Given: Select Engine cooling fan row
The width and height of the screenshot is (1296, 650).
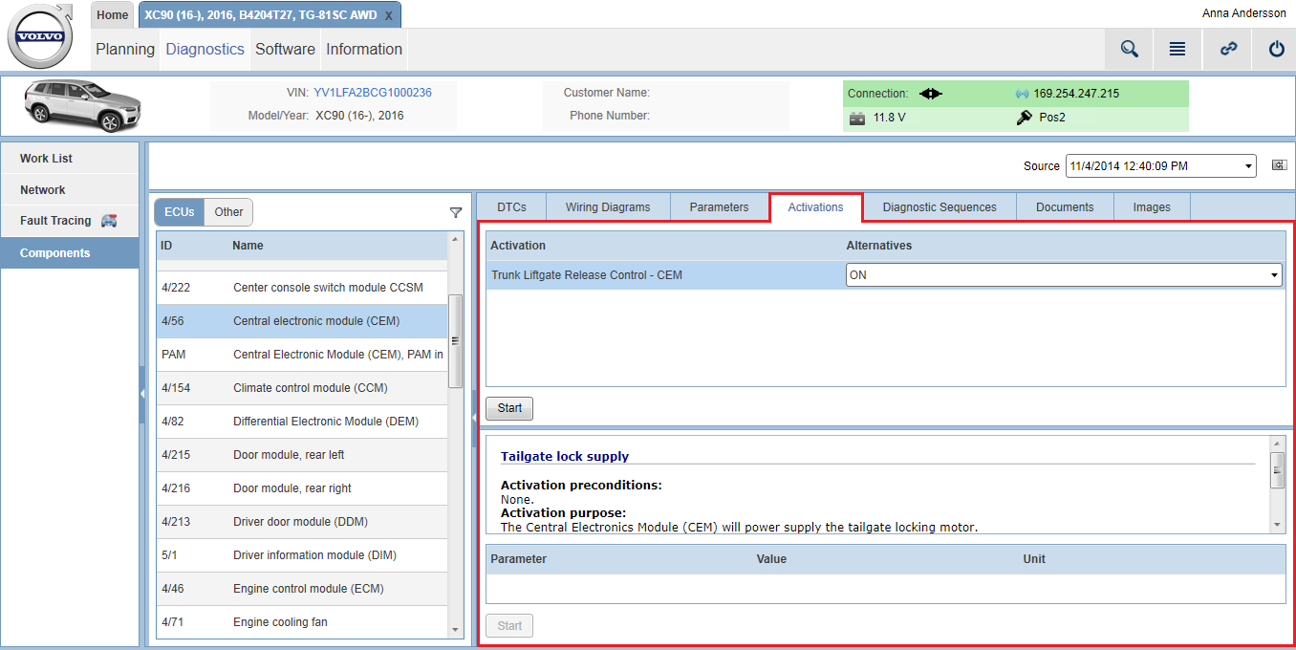Looking at the screenshot, I should (x=302, y=621).
